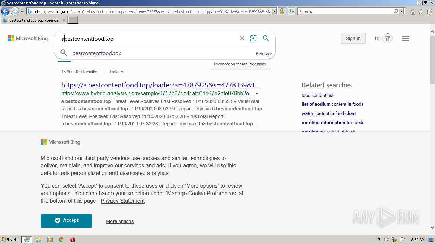Select the bestcontentfood.top suggestion
435x244 pixels.
pos(97,53)
